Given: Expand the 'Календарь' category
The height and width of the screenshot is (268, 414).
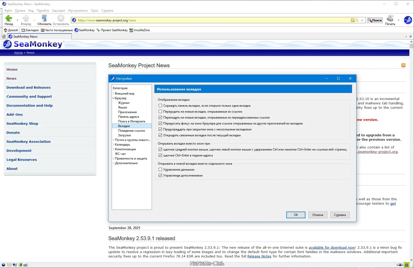Looking at the screenshot, I should [x=113, y=145].
